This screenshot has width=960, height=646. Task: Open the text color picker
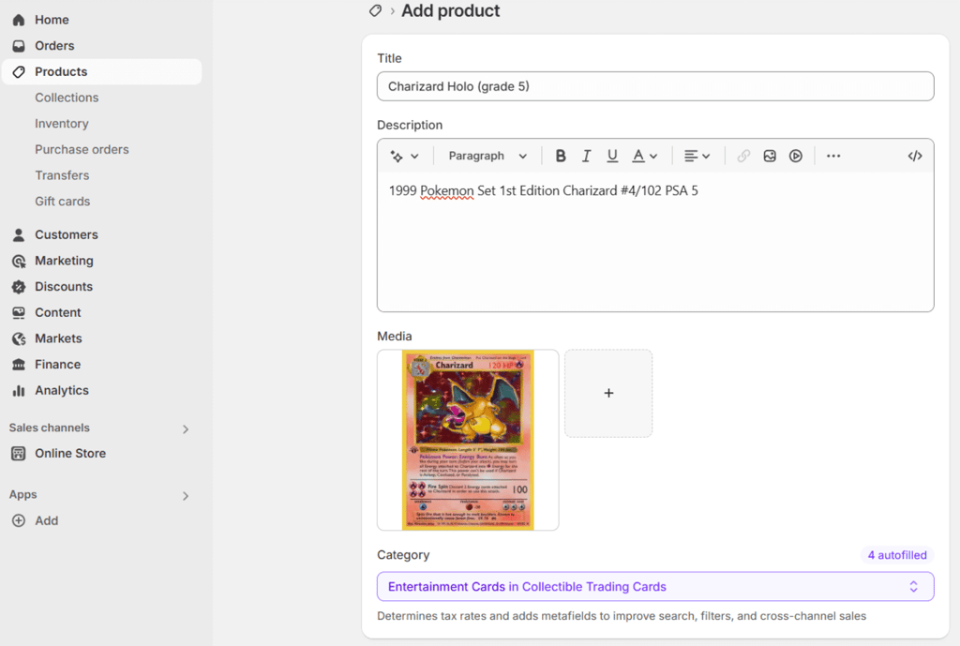pyautogui.click(x=644, y=157)
